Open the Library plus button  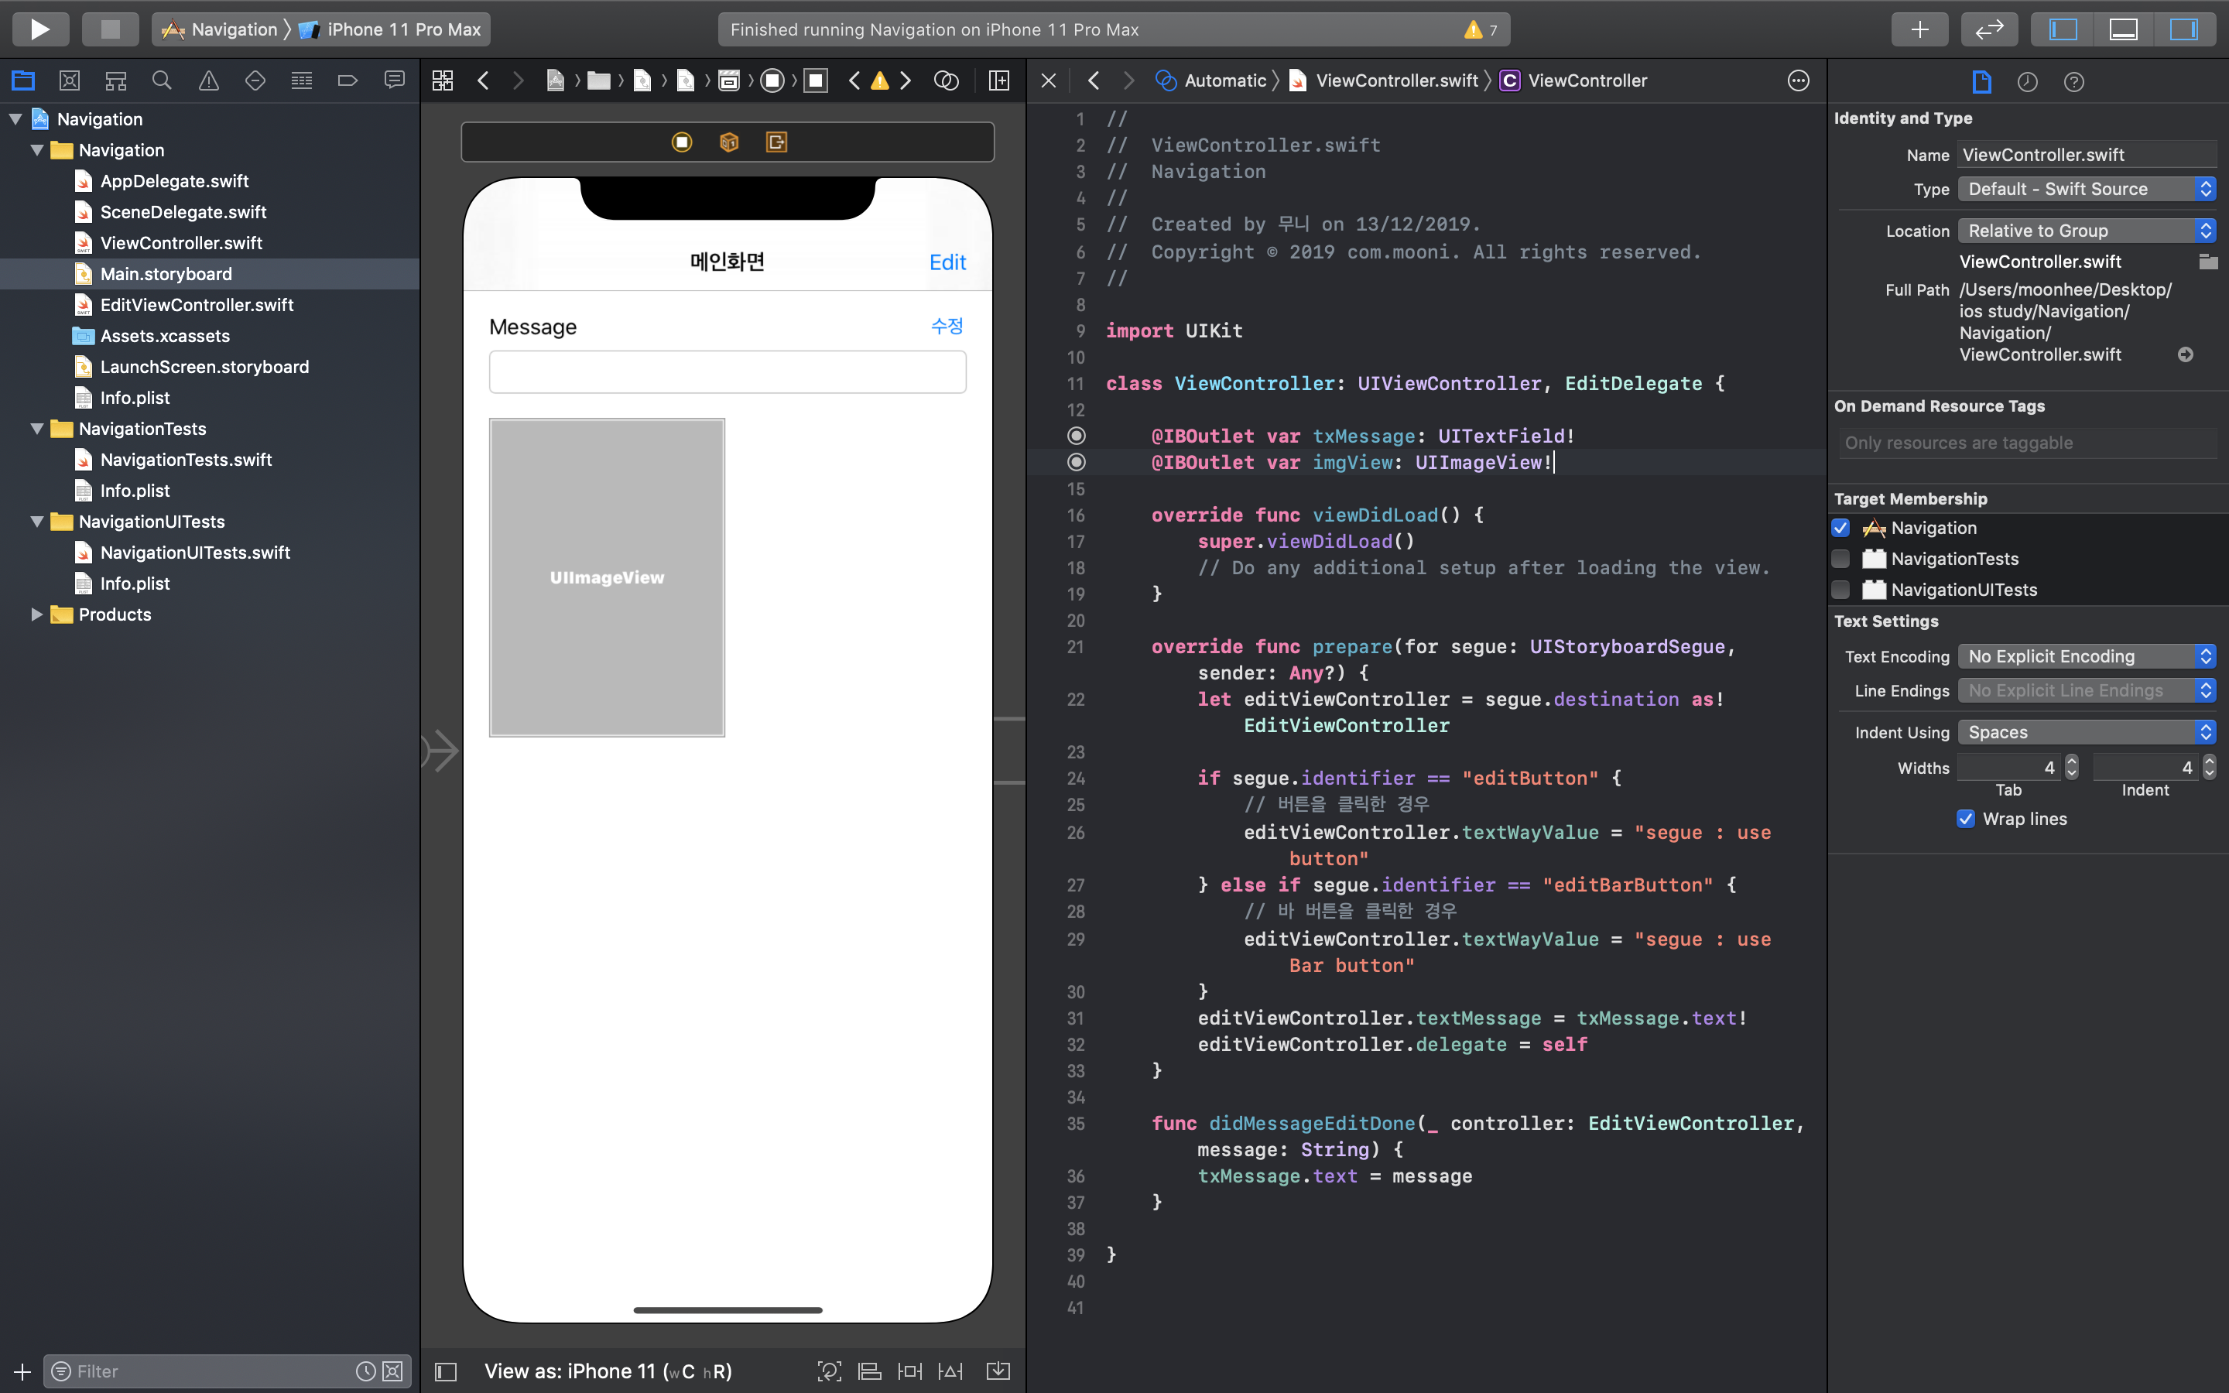1919,29
